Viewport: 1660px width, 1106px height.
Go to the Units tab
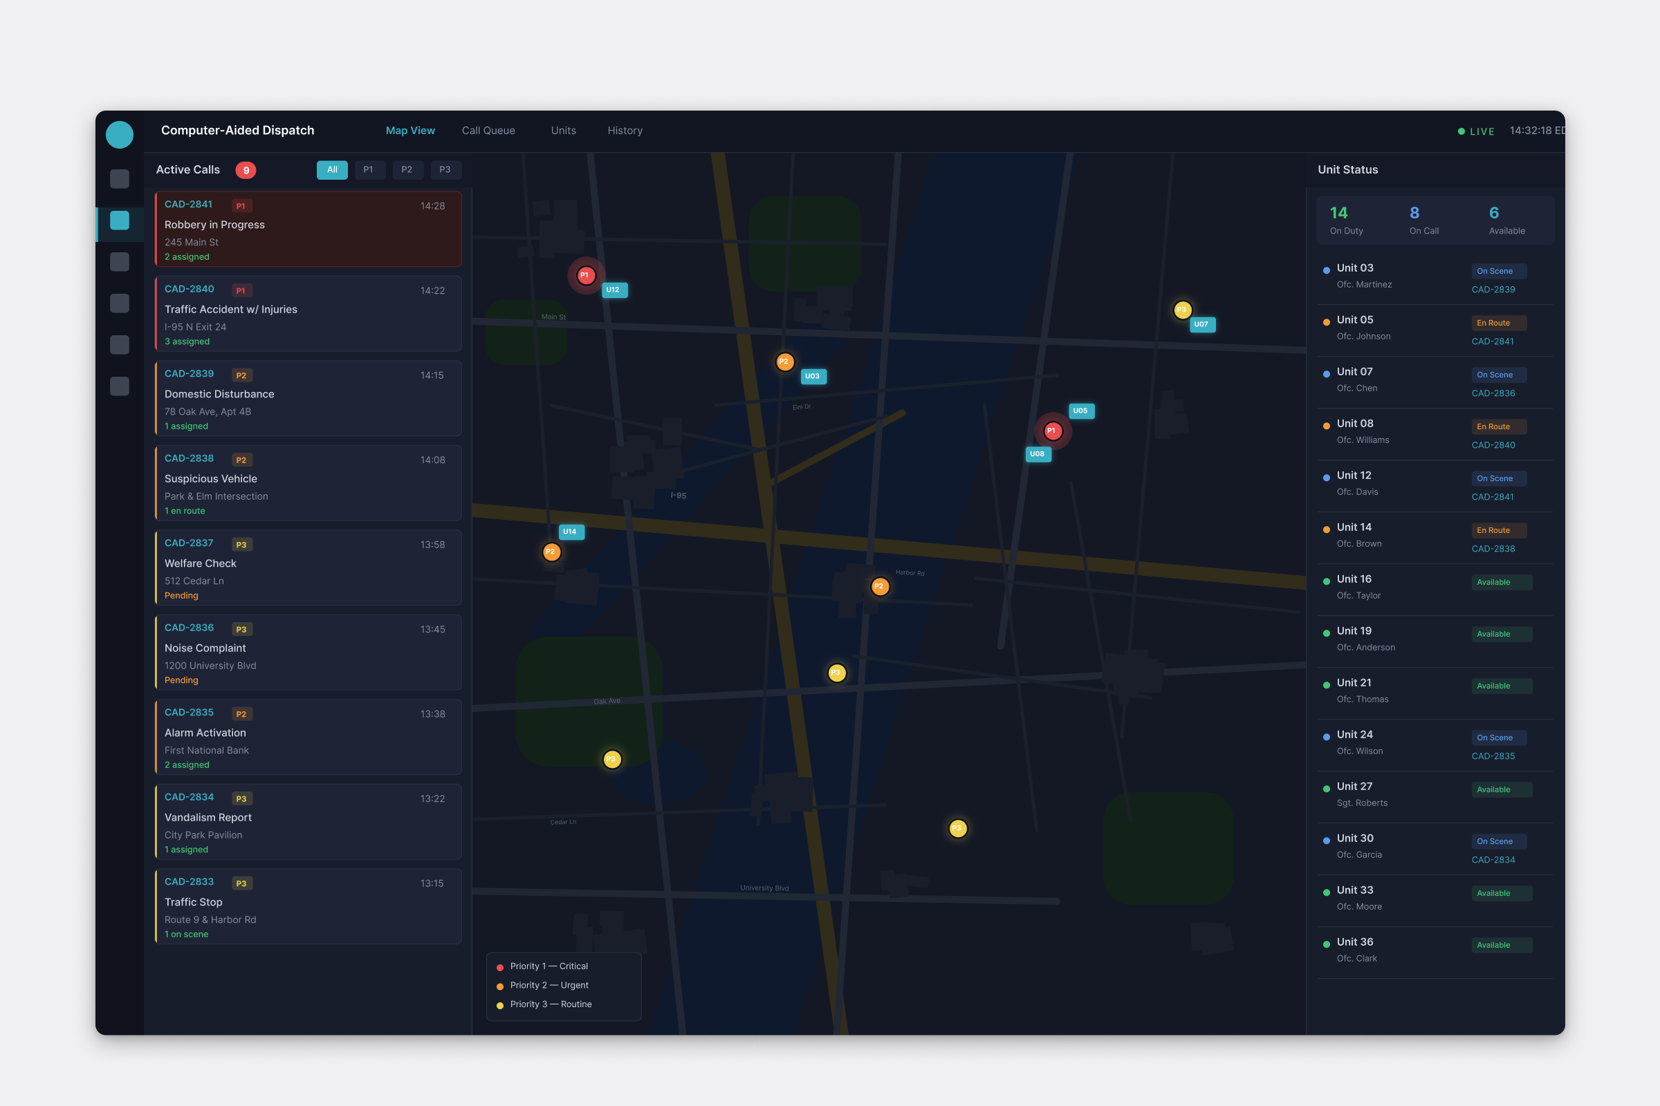click(563, 131)
